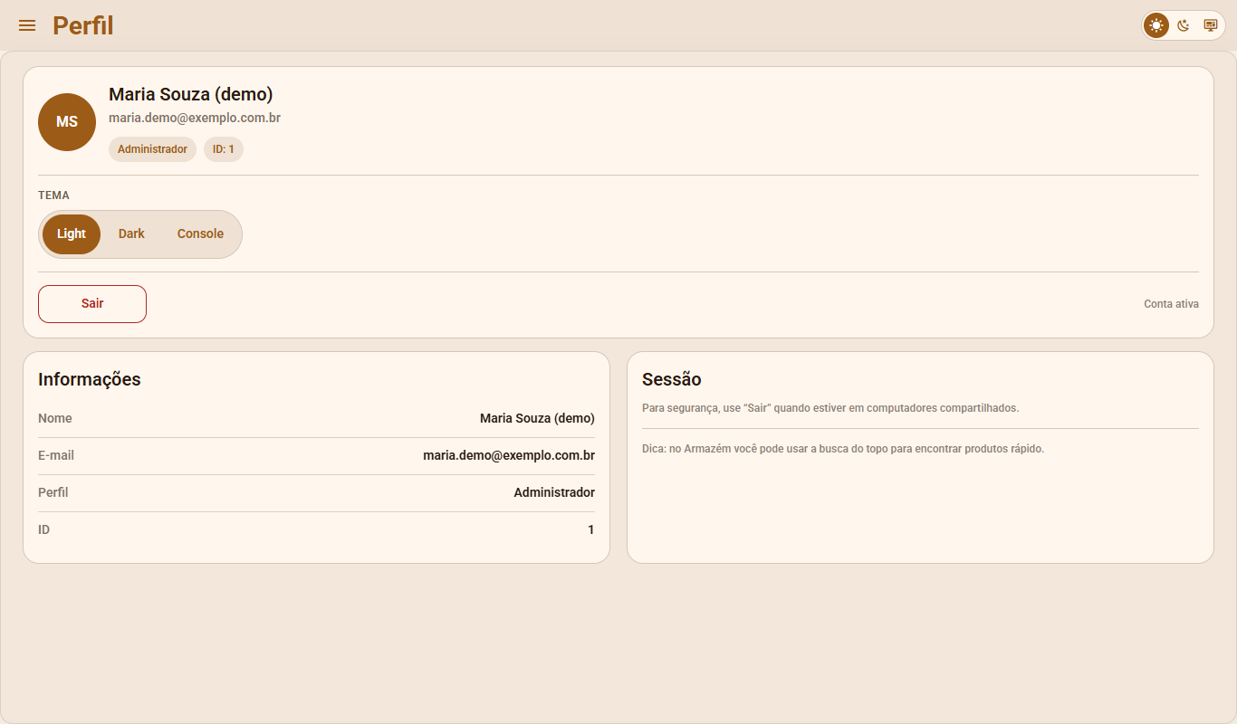Select the Nome row in Informações
Screen dimensions: 1237x724
coord(316,419)
